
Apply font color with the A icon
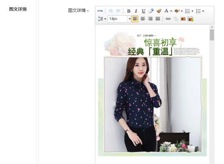coord(166,11)
